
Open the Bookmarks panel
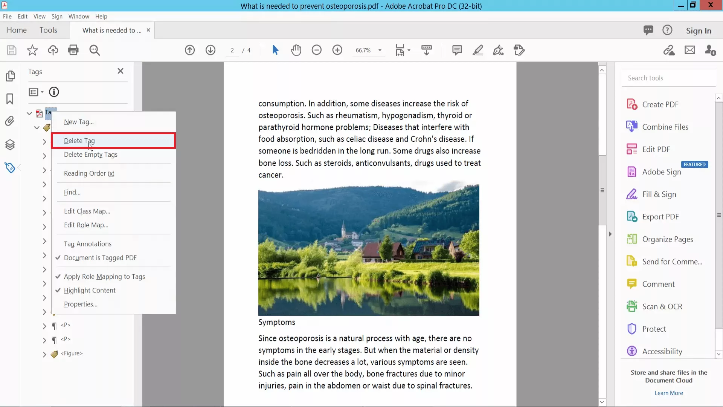10,99
